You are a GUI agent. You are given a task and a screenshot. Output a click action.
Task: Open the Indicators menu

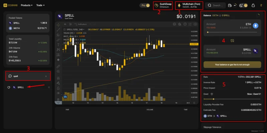80,24
